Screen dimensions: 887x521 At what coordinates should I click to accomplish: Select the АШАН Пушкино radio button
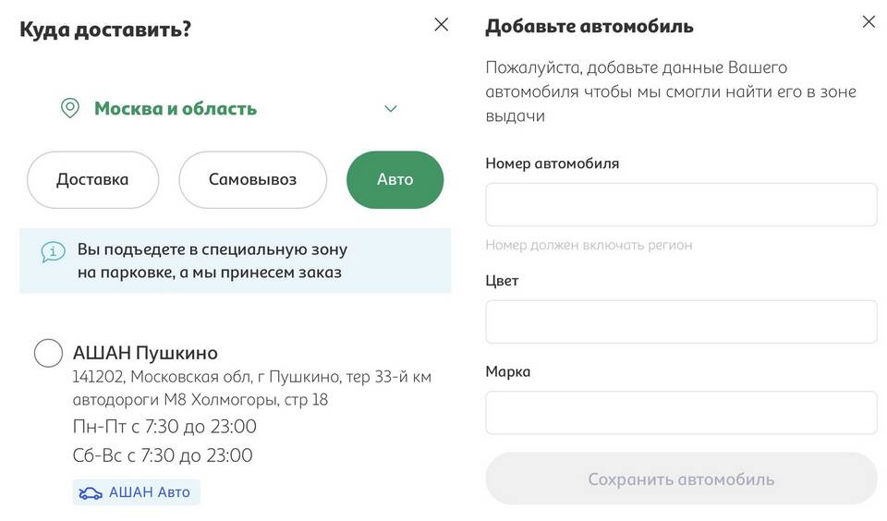(48, 353)
